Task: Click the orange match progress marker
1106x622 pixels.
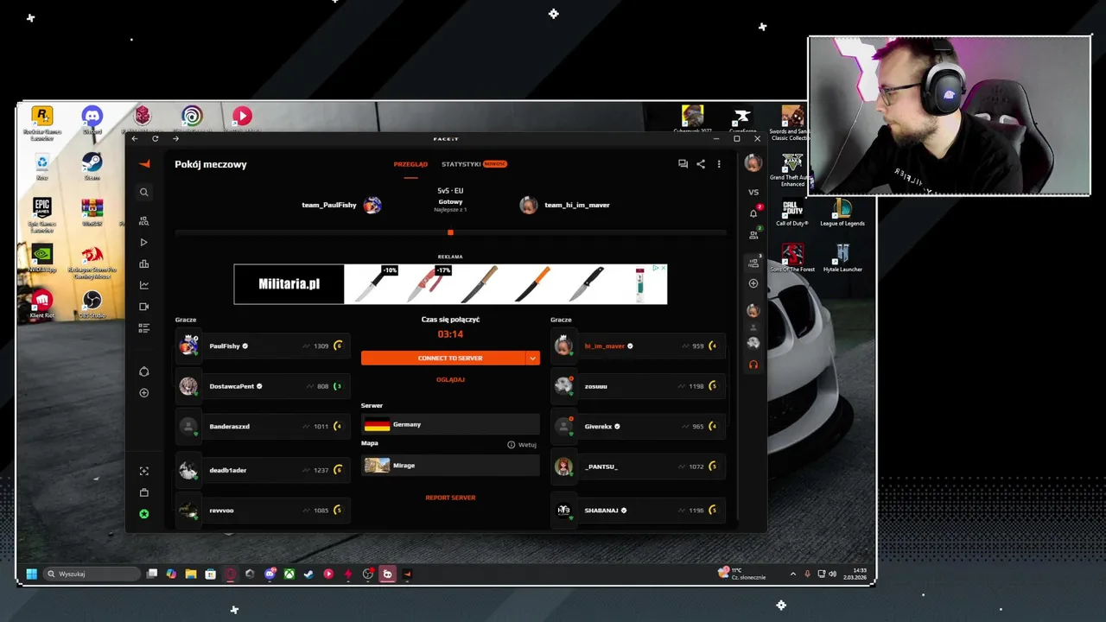Action: 450,232
